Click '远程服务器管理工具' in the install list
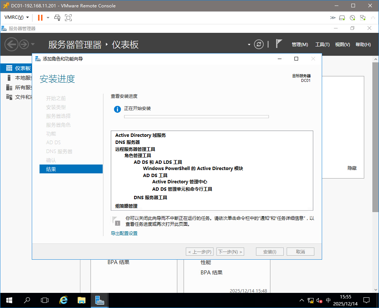 pos(135,149)
